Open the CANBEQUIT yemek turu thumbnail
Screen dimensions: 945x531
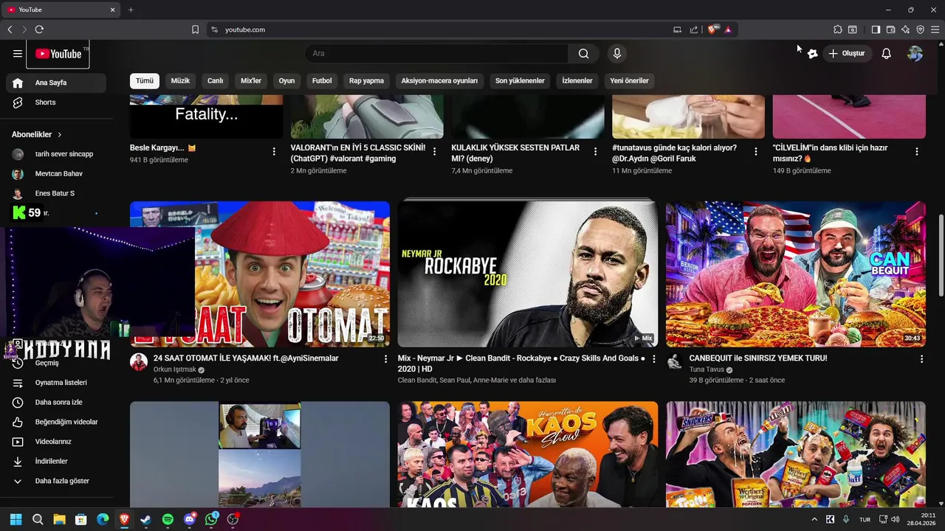click(796, 274)
